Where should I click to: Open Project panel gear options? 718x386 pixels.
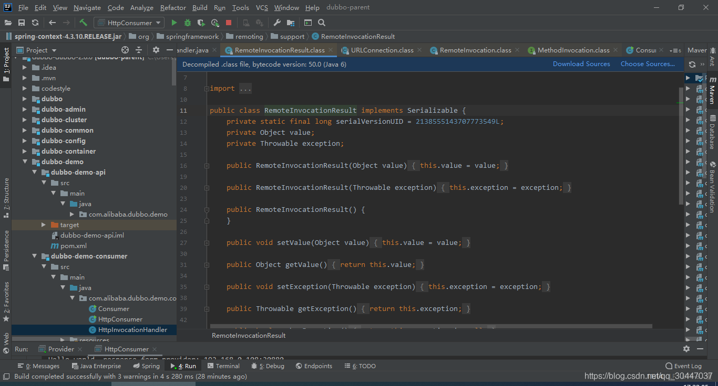(156, 50)
